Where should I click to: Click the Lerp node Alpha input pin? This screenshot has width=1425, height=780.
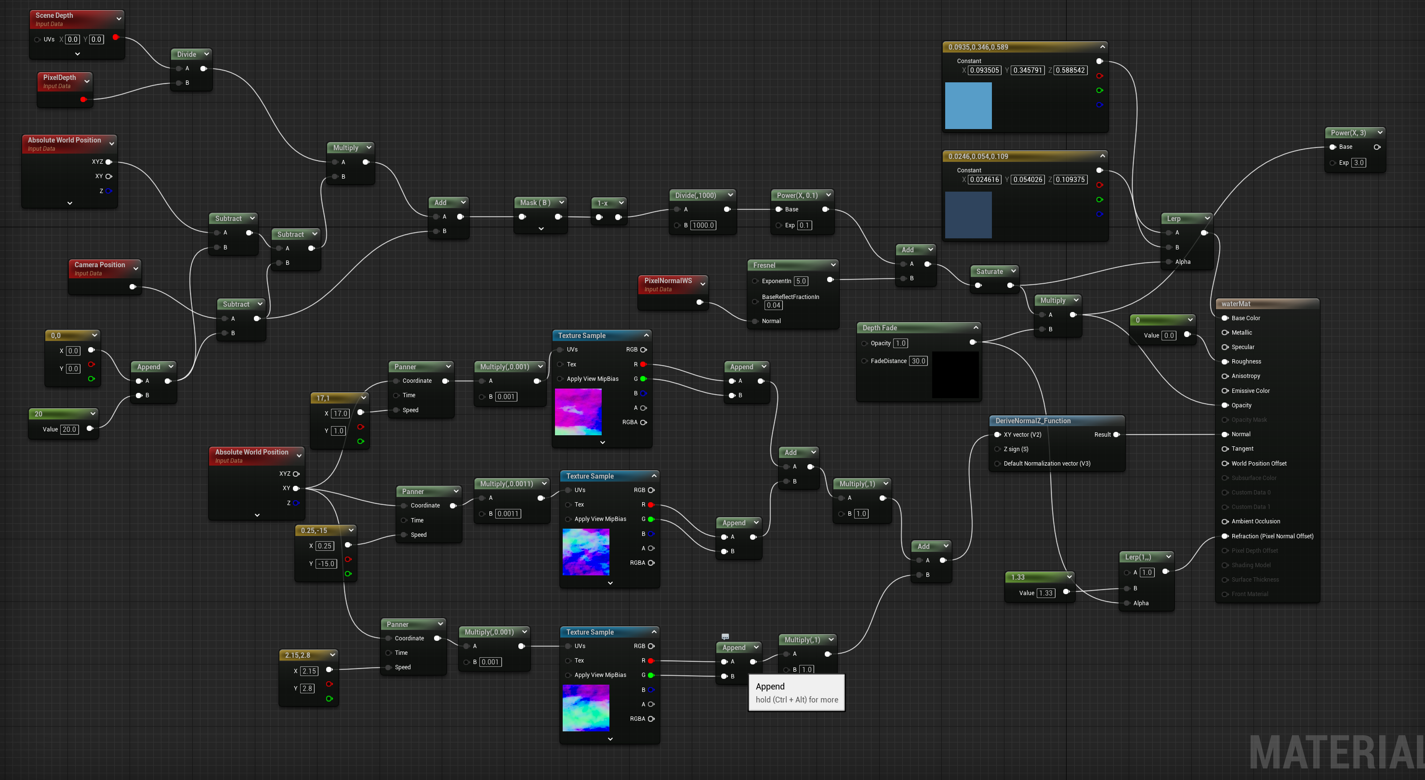coord(1168,262)
